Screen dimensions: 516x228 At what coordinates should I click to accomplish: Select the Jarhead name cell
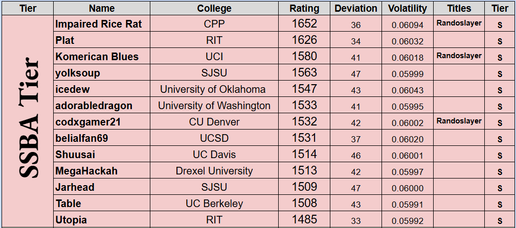[75, 187]
